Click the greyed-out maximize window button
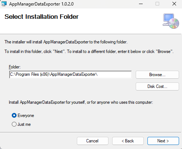Viewport: 182px width, 149px height. pos(157,4)
